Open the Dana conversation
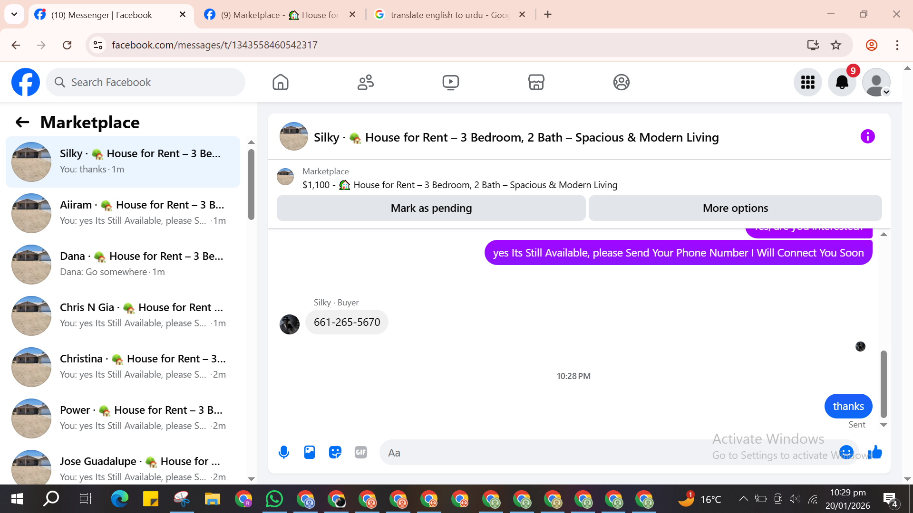The image size is (913, 513). click(x=123, y=265)
